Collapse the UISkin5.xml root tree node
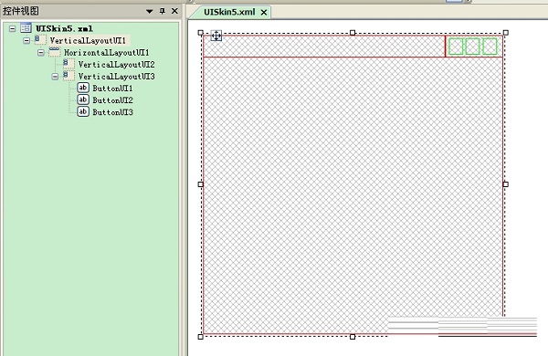 (x=12, y=28)
